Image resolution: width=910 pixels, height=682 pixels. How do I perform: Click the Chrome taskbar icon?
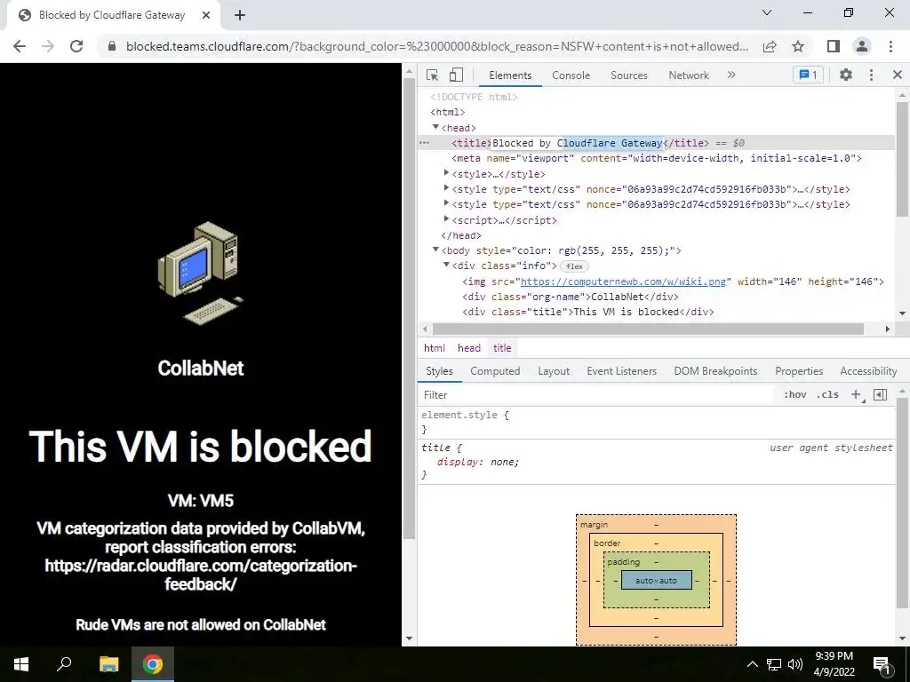pos(153,664)
